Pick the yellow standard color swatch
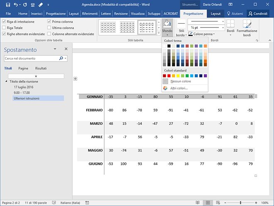 tap(178, 76)
